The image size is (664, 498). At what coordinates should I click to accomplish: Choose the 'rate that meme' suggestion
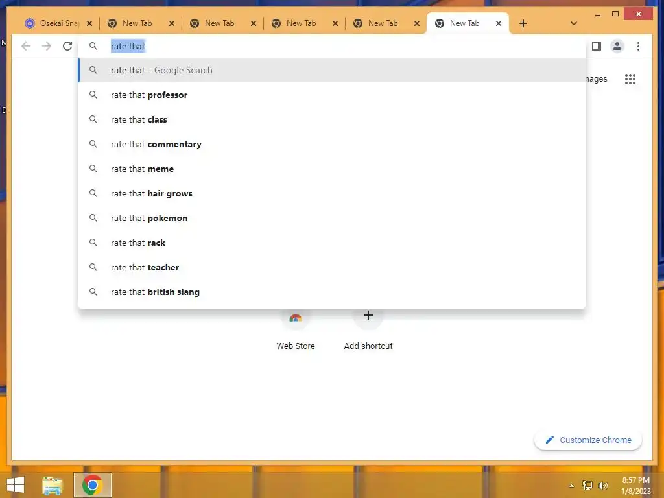332,169
